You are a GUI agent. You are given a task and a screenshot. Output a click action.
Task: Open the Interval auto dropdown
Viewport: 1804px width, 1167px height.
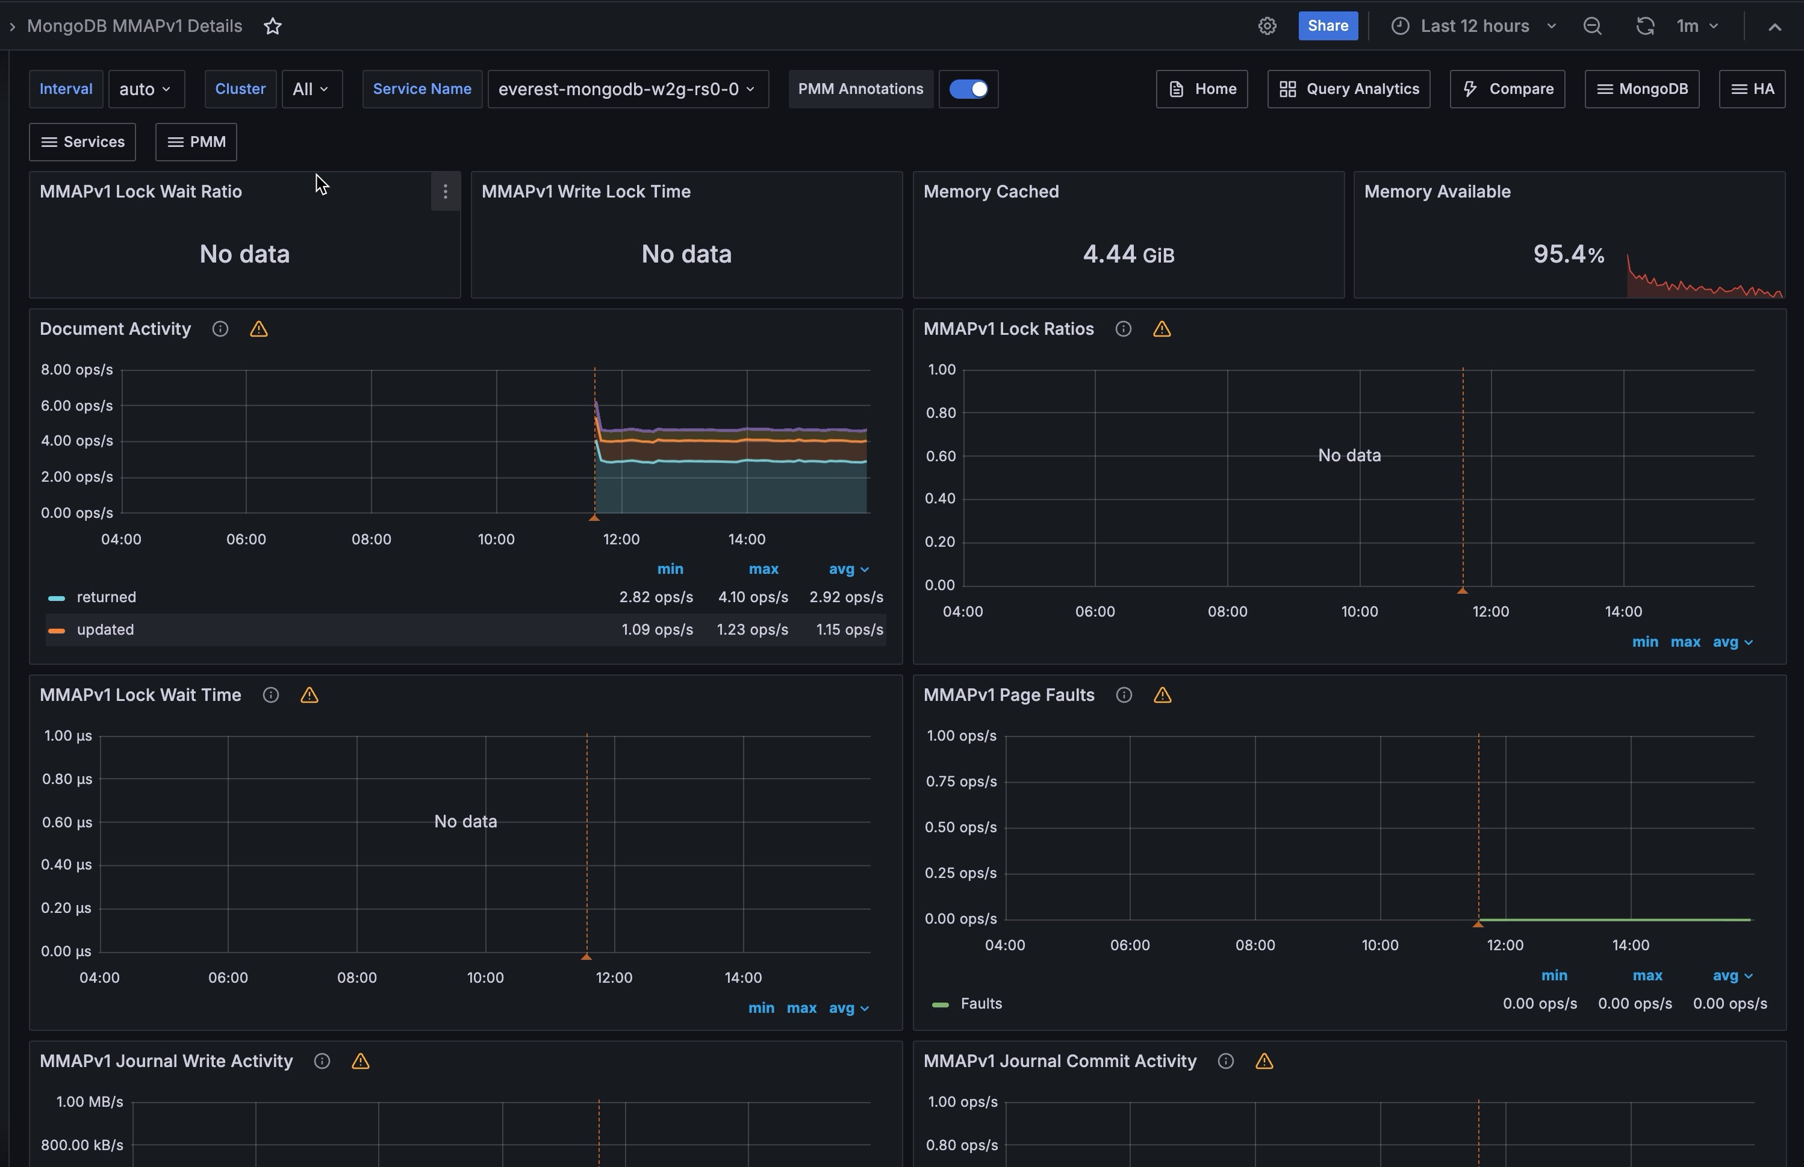click(146, 89)
